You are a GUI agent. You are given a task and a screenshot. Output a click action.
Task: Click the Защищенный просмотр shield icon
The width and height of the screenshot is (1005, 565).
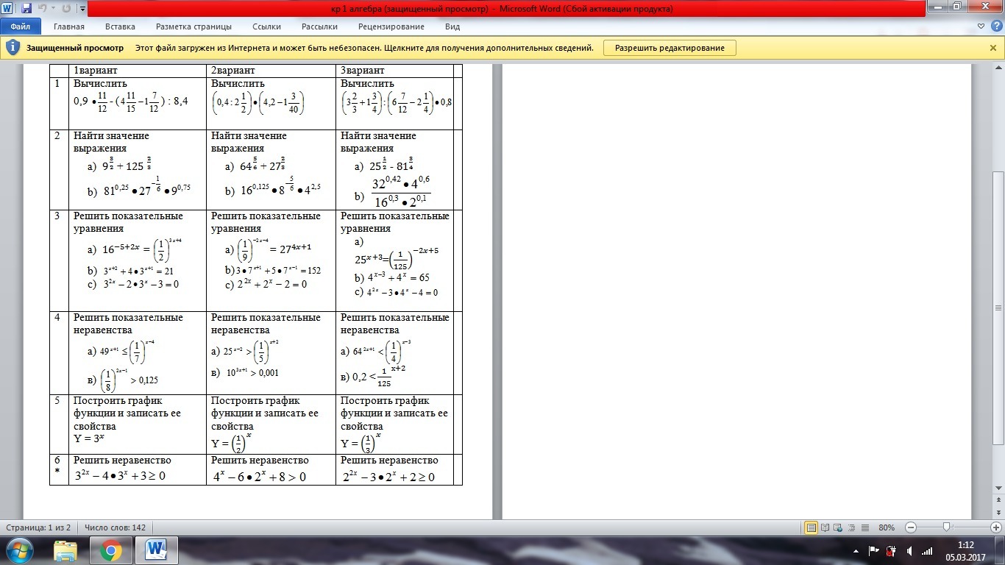(13, 48)
